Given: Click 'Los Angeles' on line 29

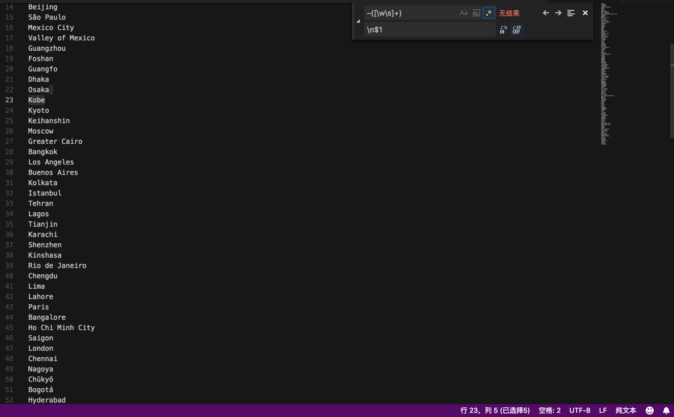Looking at the screenshot, I should coord(51,162).
